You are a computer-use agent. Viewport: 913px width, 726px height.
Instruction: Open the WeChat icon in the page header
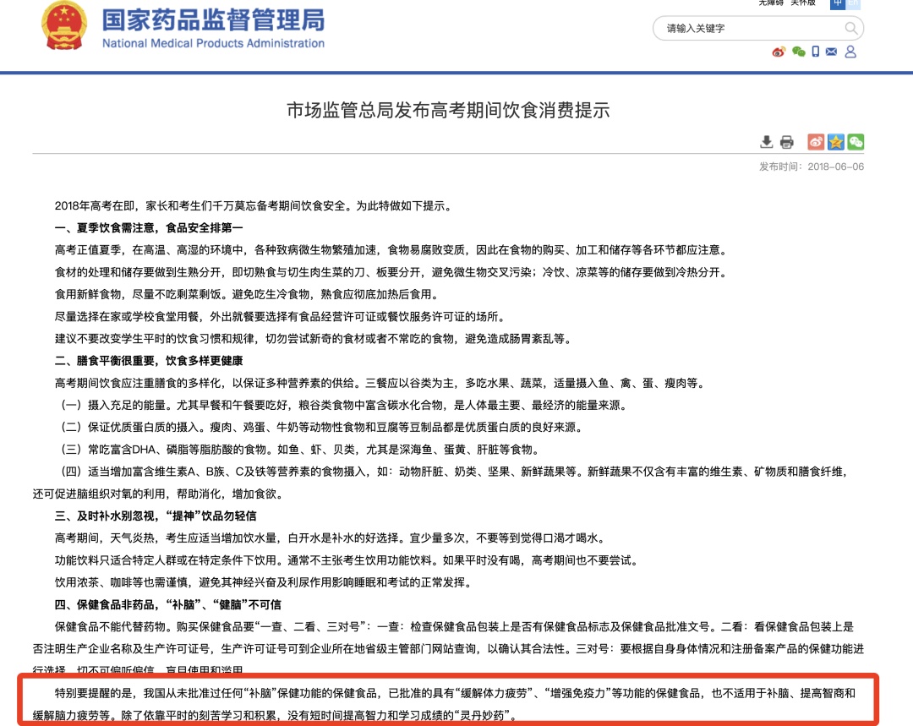pos(798,52)
